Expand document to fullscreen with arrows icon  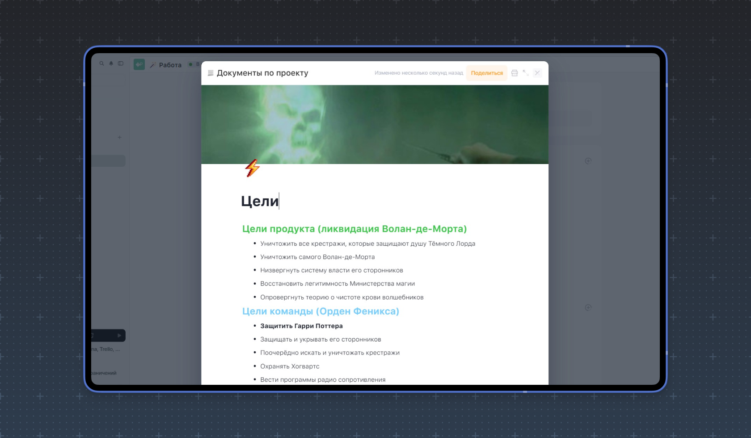tap(526, 73)
